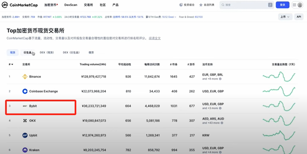Click Binance 7-day volume chart
Screen dimensions: 307x154
pyautogui.click(x=279, y=76)
